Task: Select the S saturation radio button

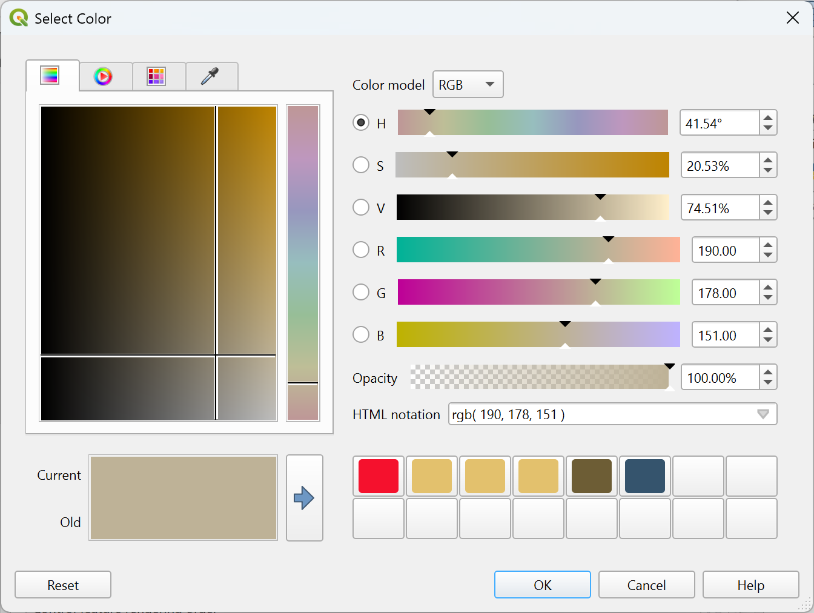Action: click(x=361, y=165)
